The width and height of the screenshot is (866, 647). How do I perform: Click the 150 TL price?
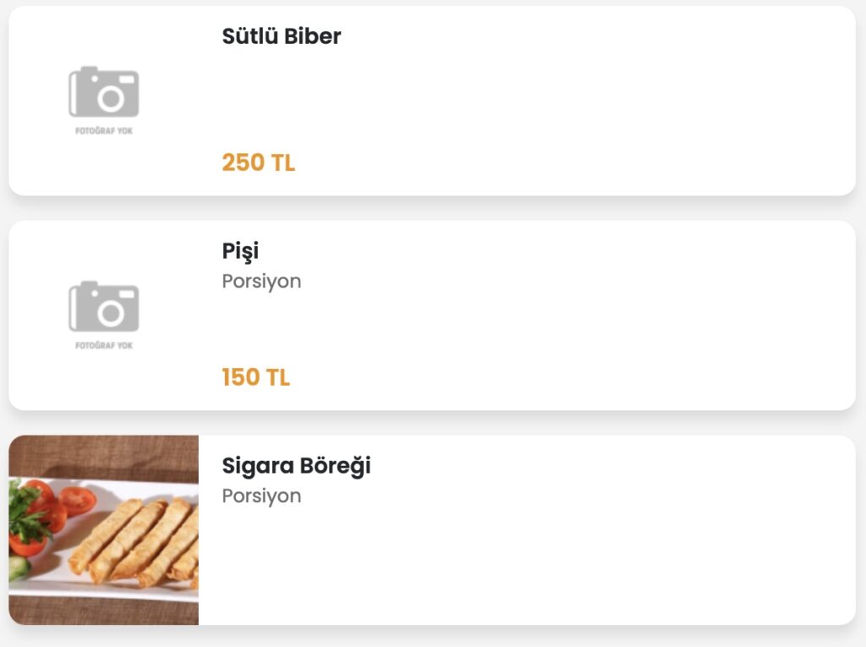pos(255,377)
